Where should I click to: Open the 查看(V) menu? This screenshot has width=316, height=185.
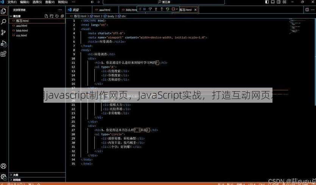point(50,2)
